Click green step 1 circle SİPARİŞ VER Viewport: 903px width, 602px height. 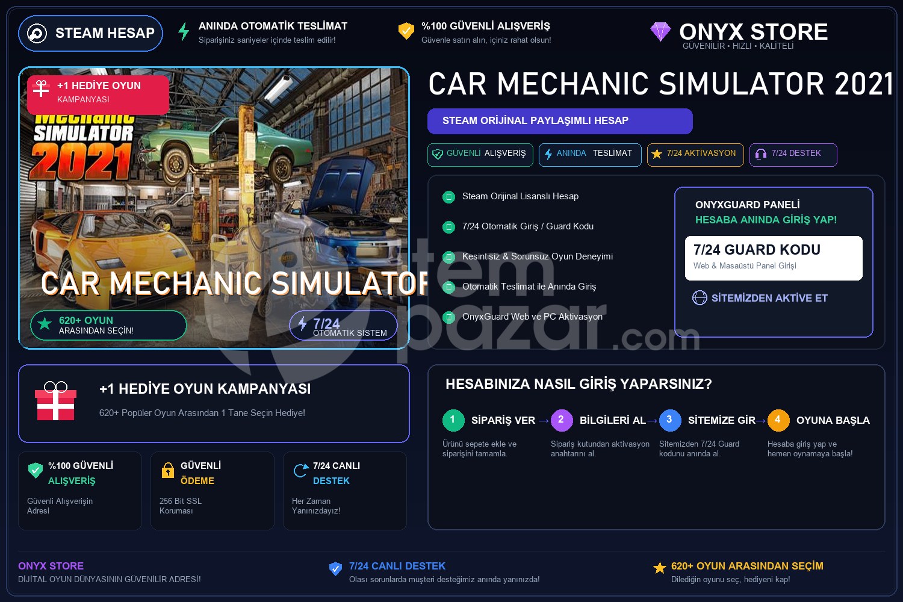453,420
